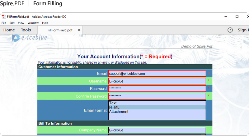Select Text in Email Format list

157,103
